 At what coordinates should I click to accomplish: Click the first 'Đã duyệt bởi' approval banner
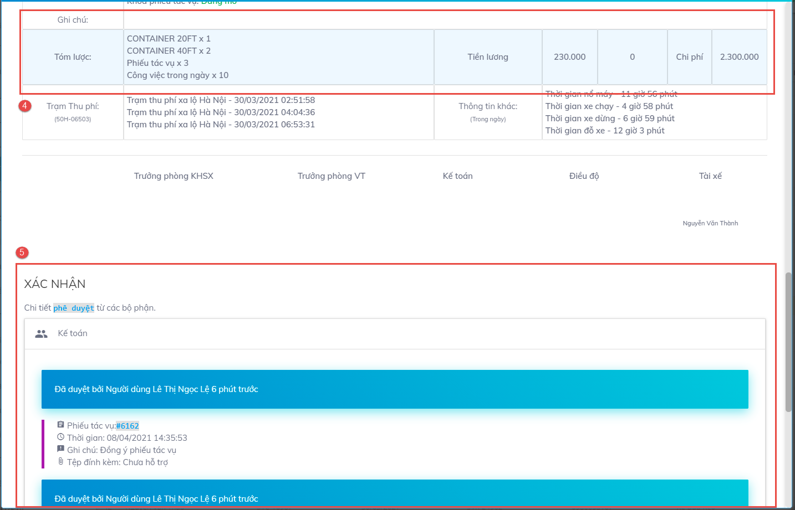click(395, 389)
